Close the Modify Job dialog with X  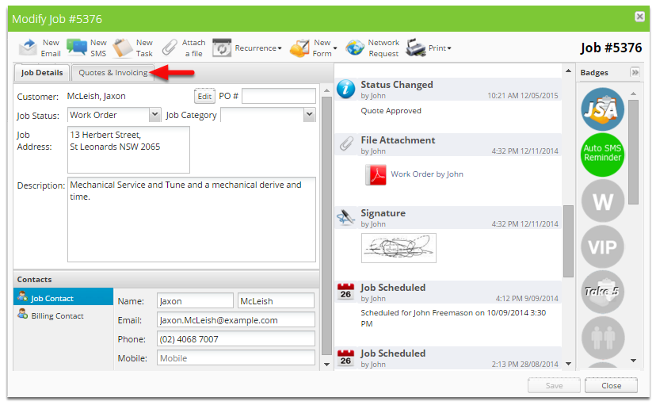click(x=639, y=17)
